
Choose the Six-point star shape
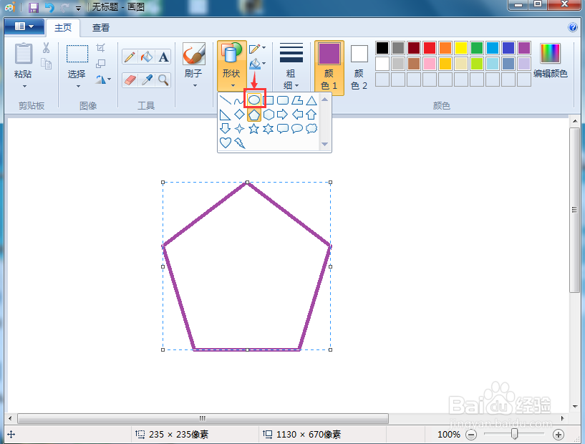tap(269, 129)
